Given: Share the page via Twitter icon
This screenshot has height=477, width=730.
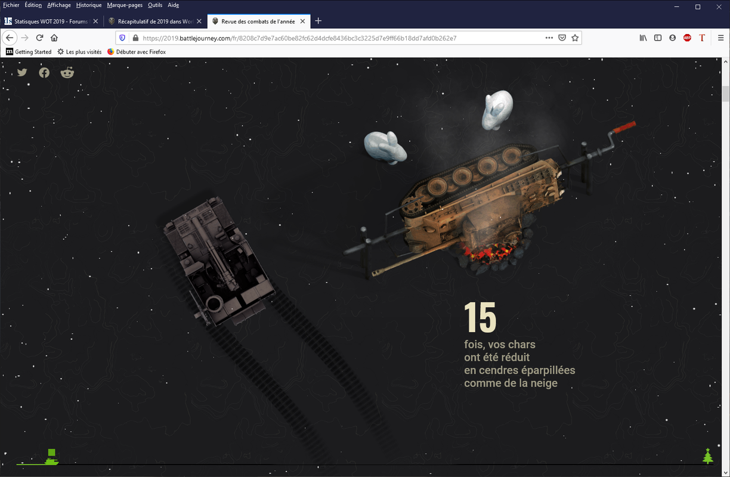Looking at the screenshot, I should click(22, 73).
